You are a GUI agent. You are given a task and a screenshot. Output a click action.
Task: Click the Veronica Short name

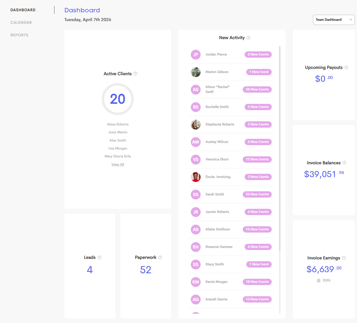pyautogui.click(x=217, y=159)
